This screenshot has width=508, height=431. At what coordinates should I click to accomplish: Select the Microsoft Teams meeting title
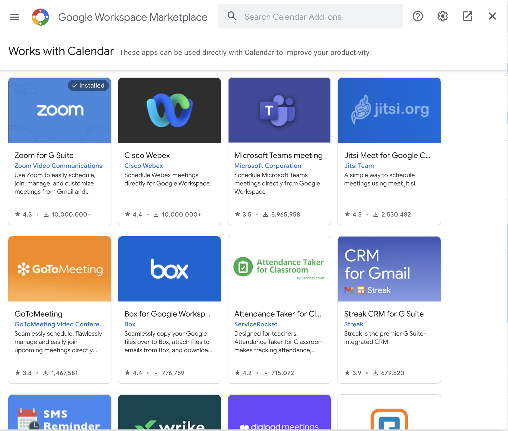[278, 155]
